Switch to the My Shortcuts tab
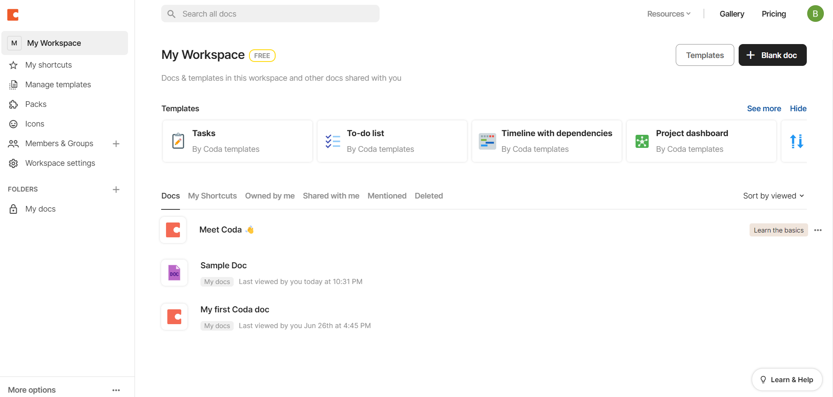Image resolution: width=833 pixels, height=397 pixels. pyautogui.click(x=212, y=196)
